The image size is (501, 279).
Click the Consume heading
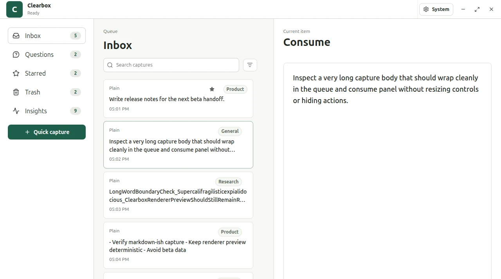click(307, 42)
